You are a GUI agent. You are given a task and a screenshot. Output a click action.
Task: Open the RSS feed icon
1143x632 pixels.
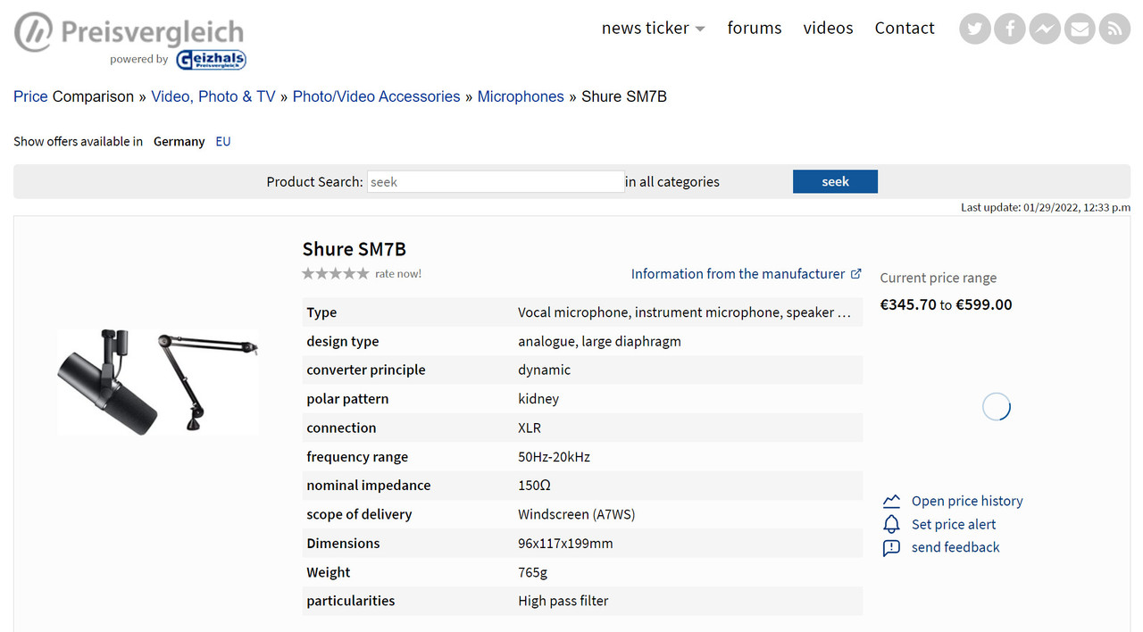1114,29
